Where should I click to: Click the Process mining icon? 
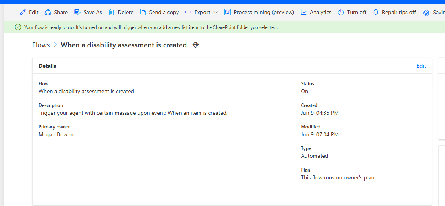tap(228, 12)
